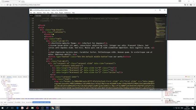Reload the page in Chrome
Viewport: 196px width, 110px height.
[x=7, y=5]
